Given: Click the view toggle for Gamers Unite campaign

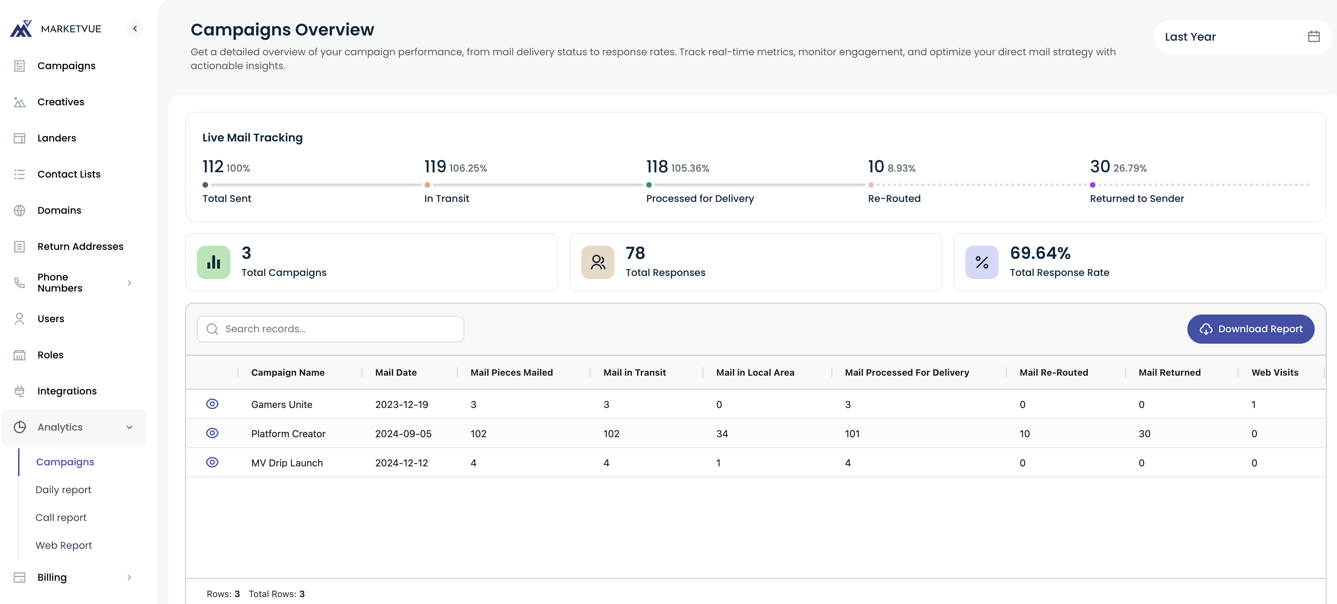Looking at the screenshot, I should pos(212,405).
